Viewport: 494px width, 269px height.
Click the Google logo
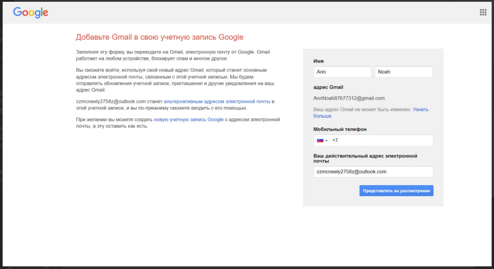pyautogui.click(x=31, y=13)
